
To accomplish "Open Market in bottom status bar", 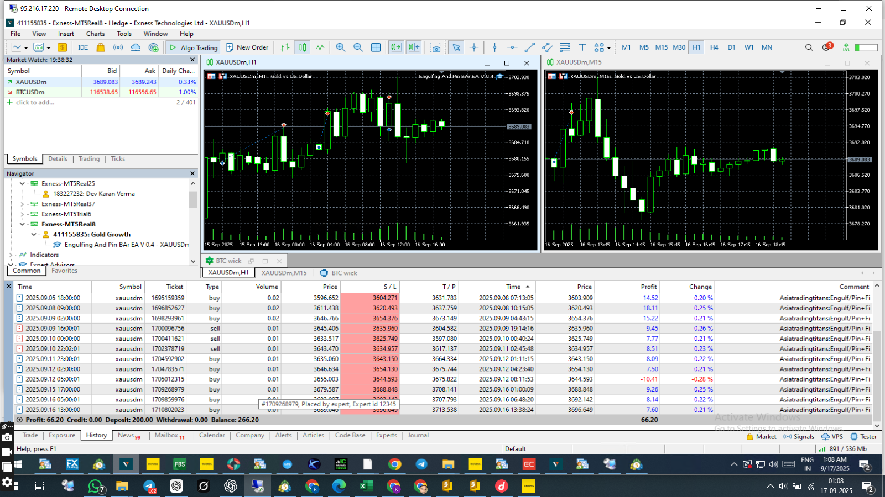I will [761, 437].
